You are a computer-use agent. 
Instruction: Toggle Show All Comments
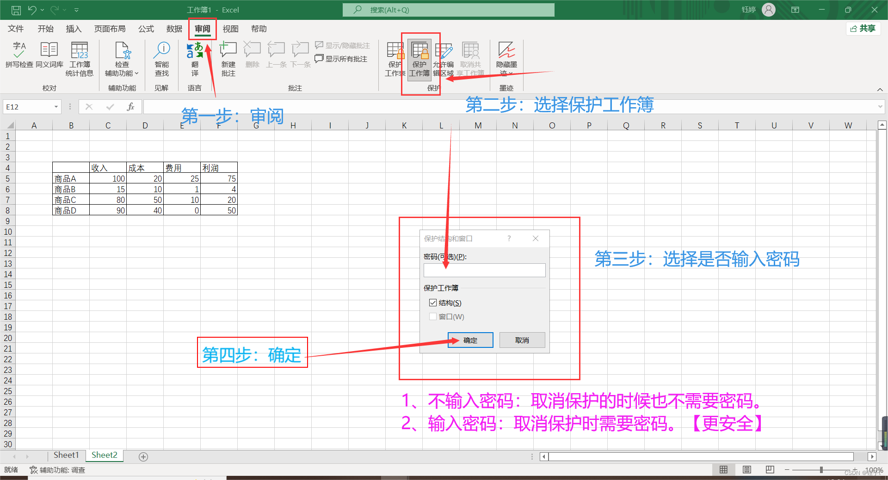[x=341, y=59]
